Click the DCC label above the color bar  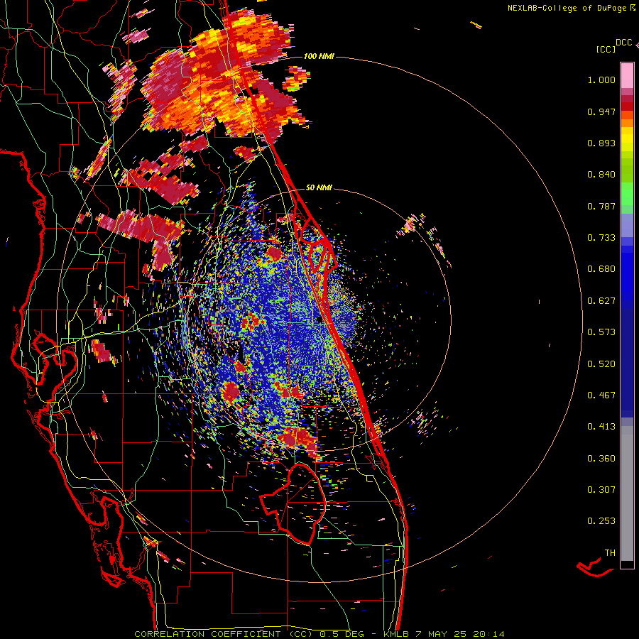coord(623,43)
